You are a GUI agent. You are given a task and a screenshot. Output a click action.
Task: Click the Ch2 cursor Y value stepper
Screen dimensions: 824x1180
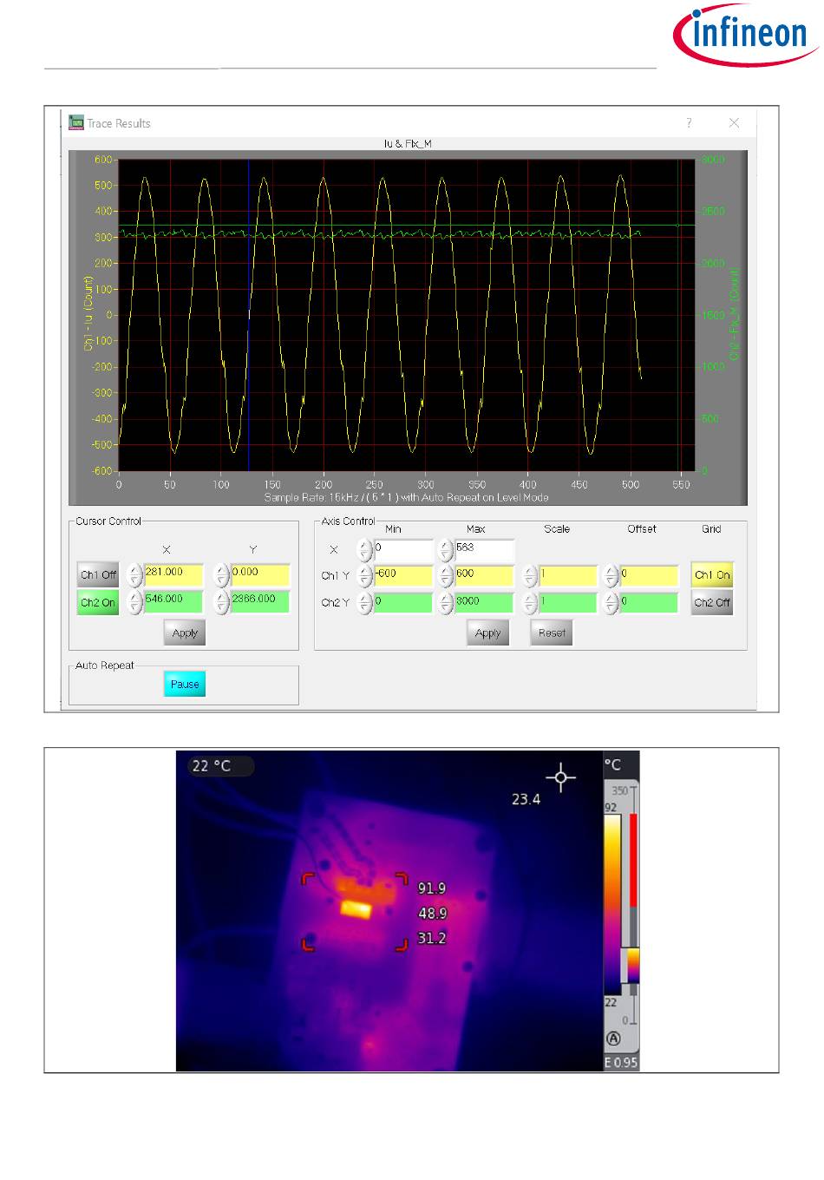(222, 602)
